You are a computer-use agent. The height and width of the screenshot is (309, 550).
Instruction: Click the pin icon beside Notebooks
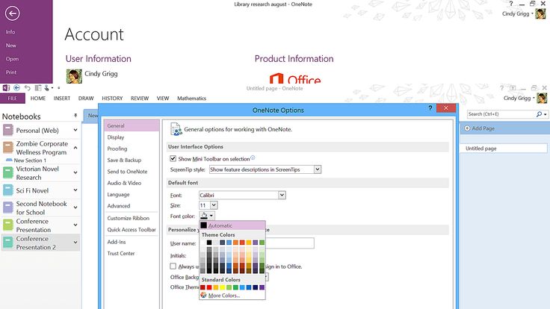(75, 116)
